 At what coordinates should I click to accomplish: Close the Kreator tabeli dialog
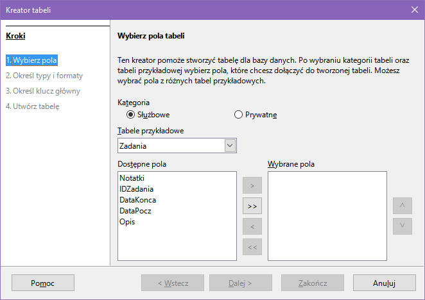tap(414, 10)
